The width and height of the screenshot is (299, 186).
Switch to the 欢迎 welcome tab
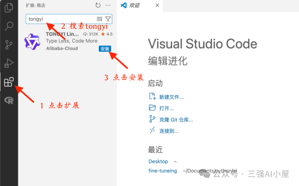click(x=135, y=6)
